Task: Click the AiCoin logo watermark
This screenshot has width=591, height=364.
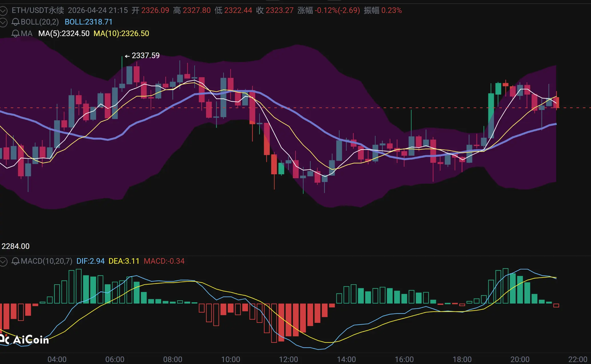Action: (x=25, y=339)
